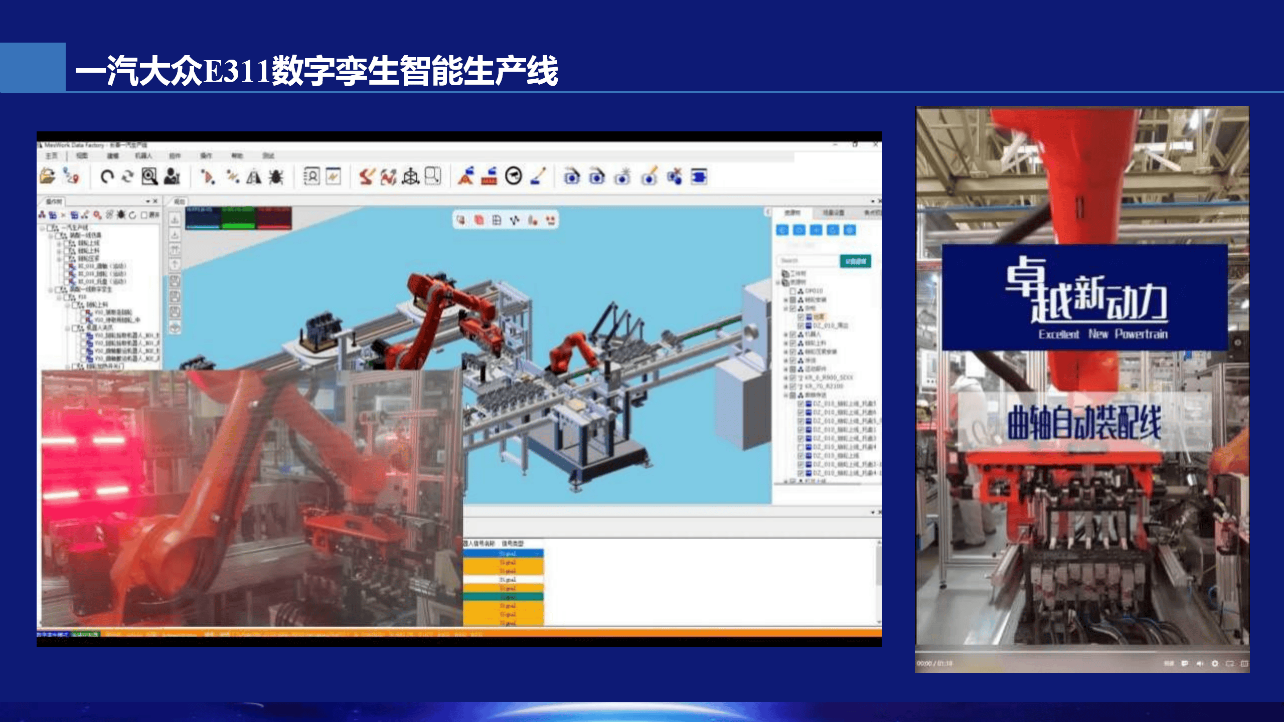Expand the KR_70_R2100 tree node
The width and height of the screenshot is (1284, 722).
[x=786, y=387]
